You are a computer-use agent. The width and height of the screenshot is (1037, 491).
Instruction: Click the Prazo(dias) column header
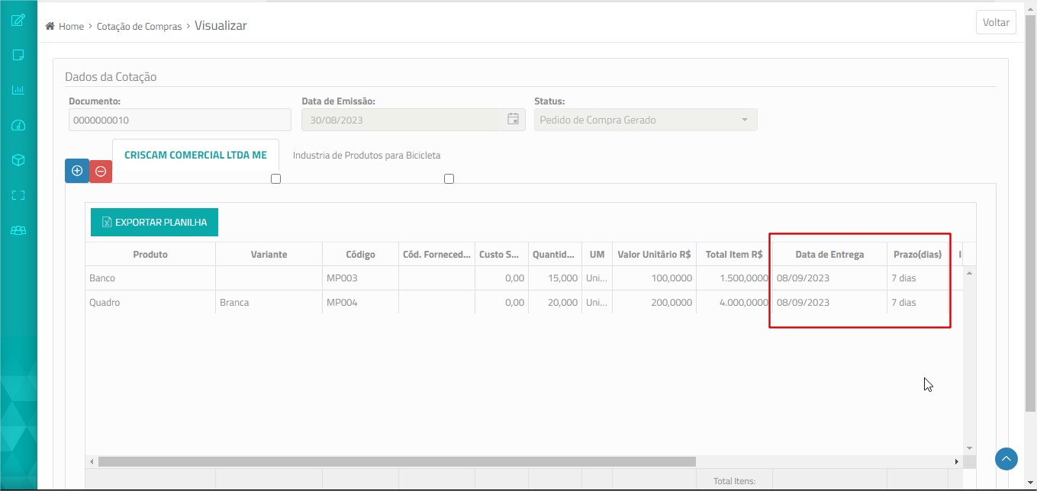[918, 255]
